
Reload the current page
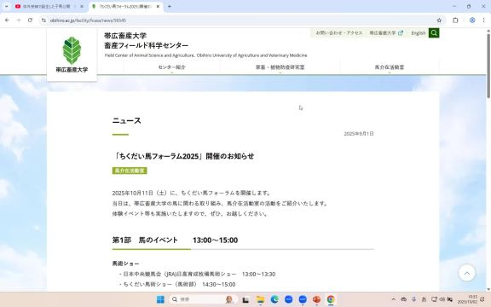[30, 20]
